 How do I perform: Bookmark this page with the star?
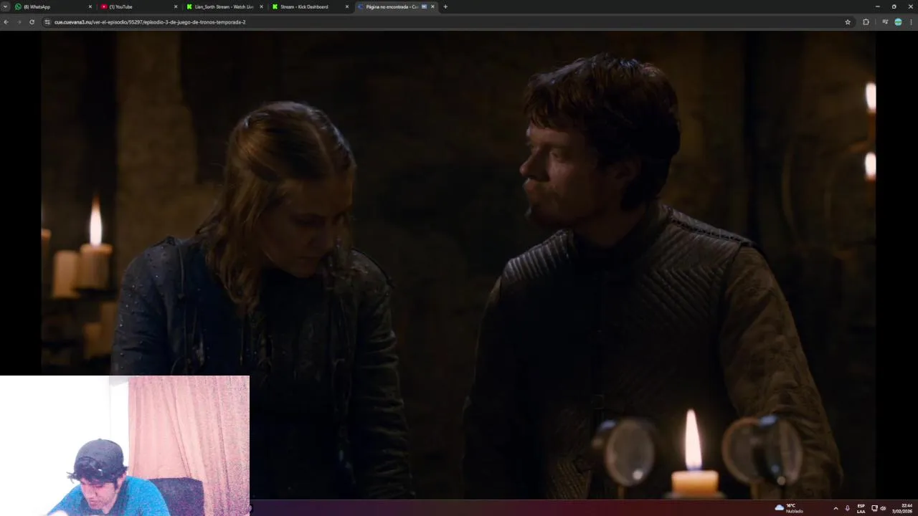848,22
